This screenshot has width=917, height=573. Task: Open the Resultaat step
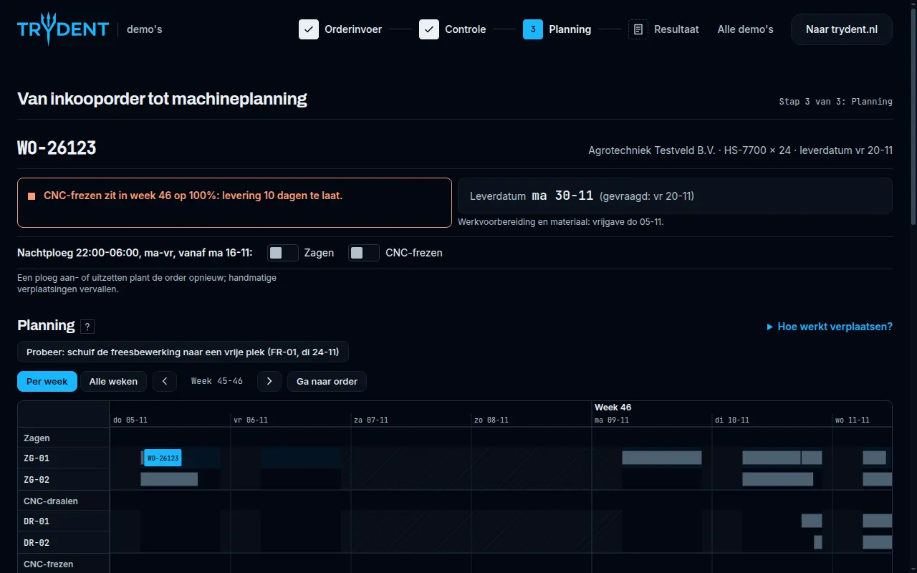tap(663, 29)
